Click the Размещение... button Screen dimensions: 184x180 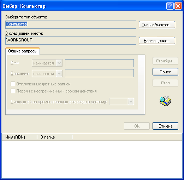[x=157, y=41]
